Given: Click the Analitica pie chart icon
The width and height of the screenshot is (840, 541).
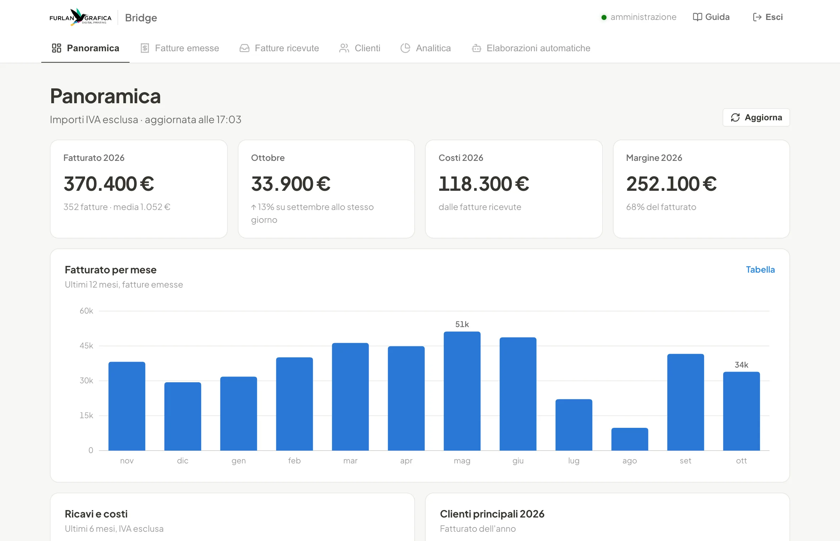Looking at the screenshot, I should pyautogui.click(x=405, y=48).
